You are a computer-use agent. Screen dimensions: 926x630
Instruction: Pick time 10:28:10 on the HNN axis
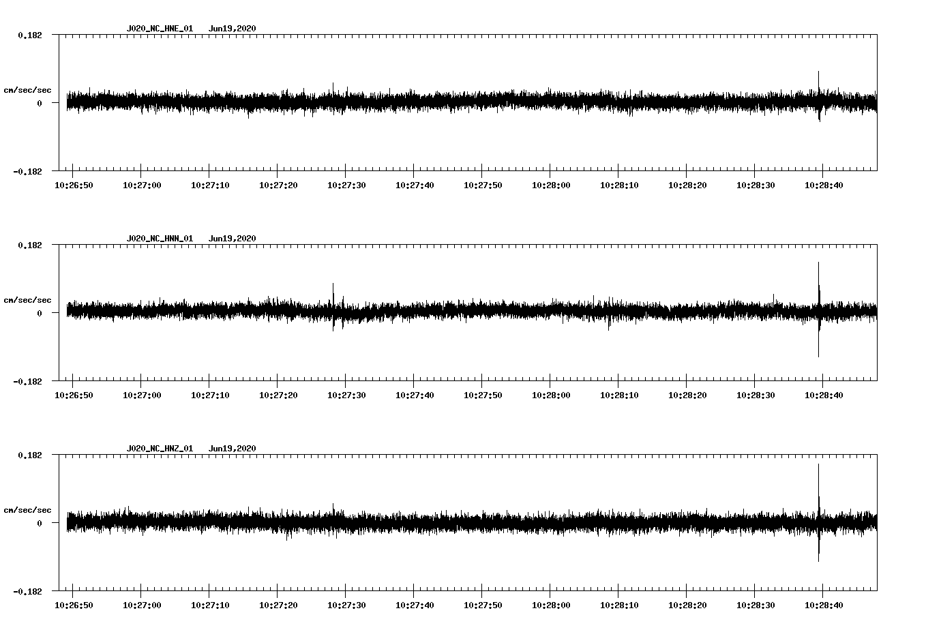tap(619, 395)
